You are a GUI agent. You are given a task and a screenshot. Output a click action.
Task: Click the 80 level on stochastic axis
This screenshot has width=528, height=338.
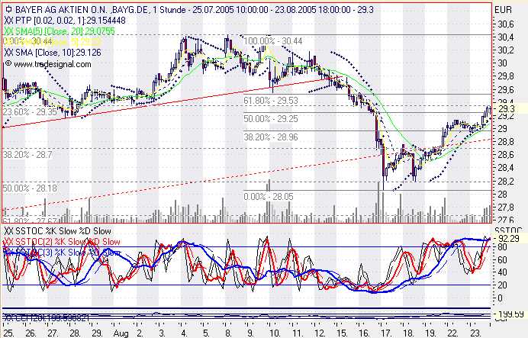[x=502, y=247]
